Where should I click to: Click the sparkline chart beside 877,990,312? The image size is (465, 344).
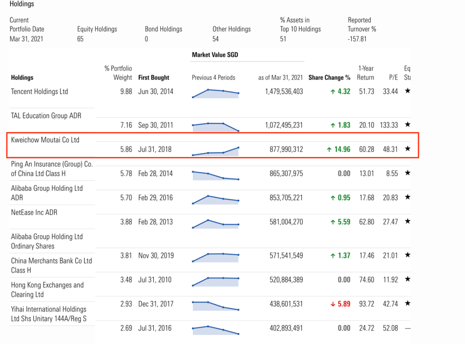[215, 151]
